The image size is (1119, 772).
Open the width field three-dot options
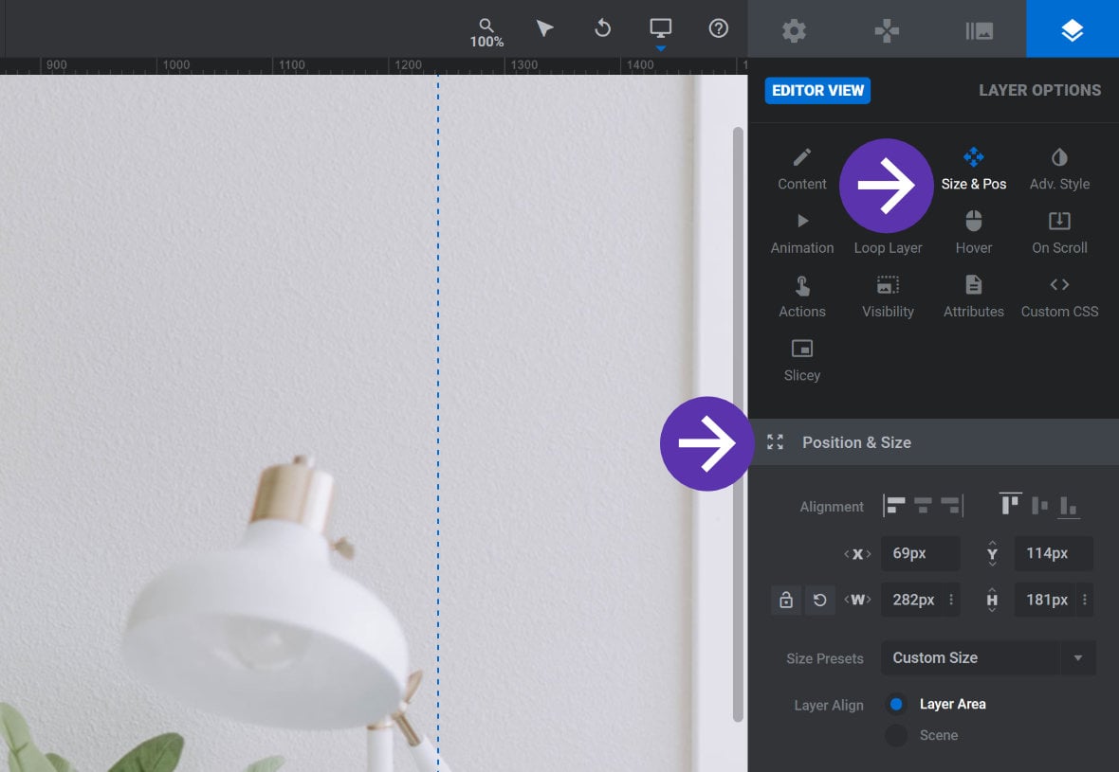click(951, 601)
